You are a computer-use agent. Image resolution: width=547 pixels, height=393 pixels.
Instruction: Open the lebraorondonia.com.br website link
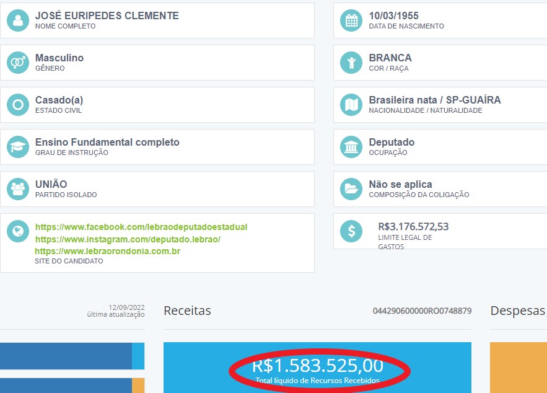point(107,251)
